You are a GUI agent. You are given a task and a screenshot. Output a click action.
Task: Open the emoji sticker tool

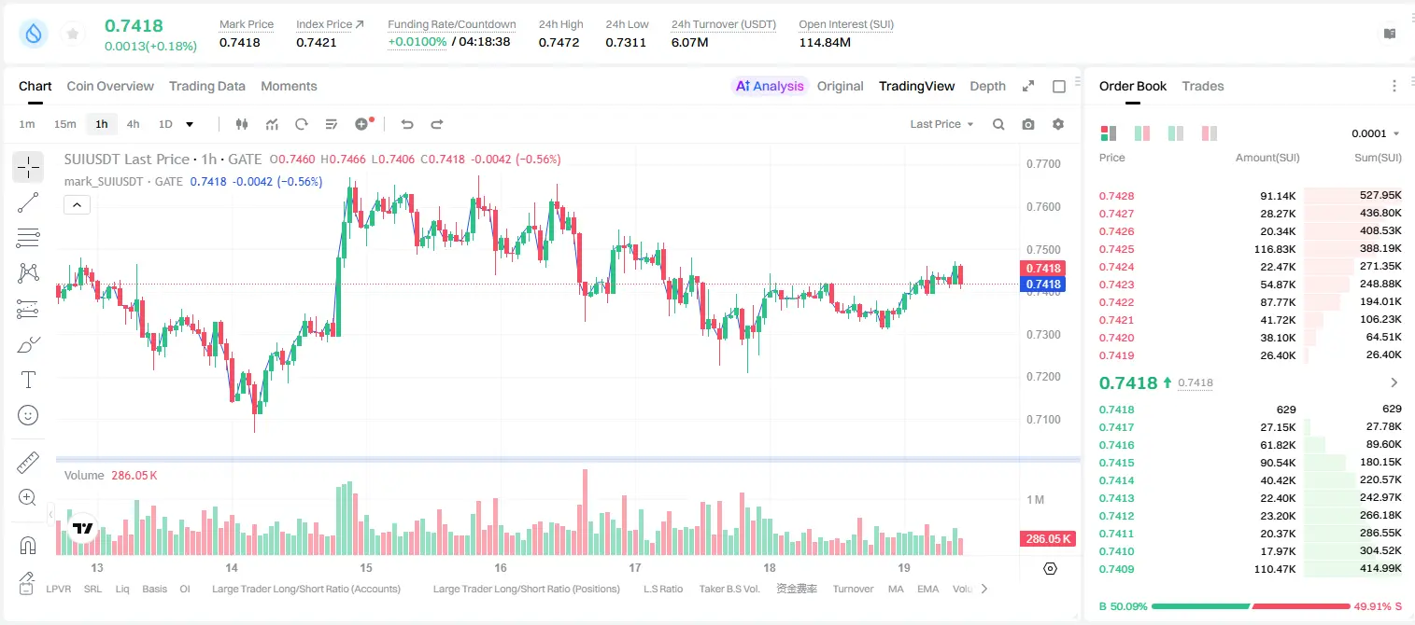[28, 415]
